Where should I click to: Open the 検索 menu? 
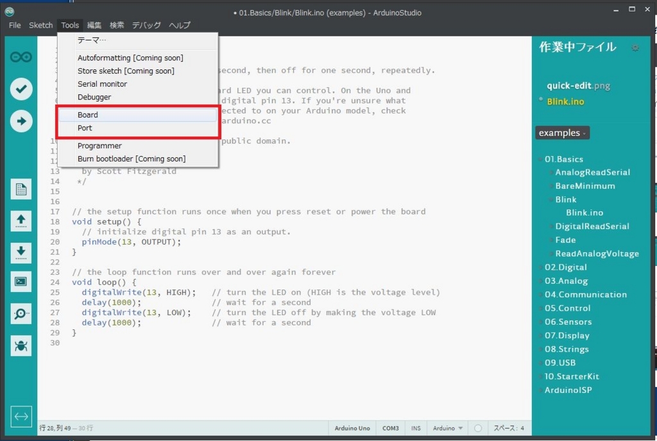point(117,25)
